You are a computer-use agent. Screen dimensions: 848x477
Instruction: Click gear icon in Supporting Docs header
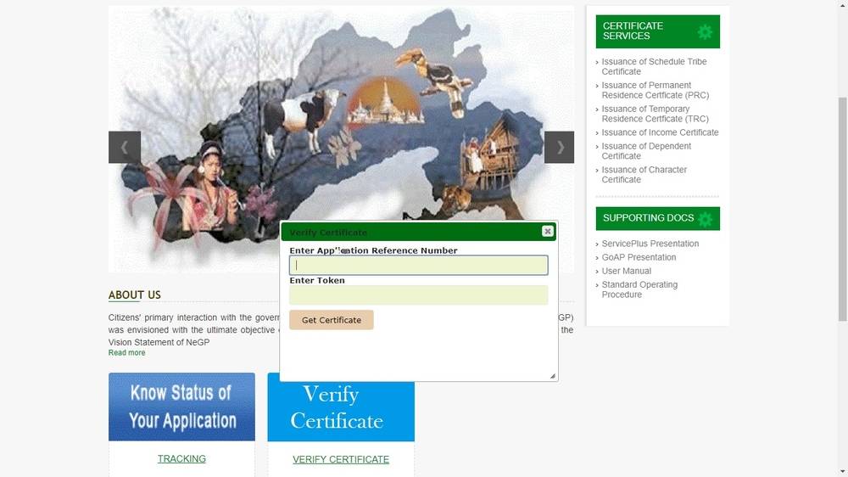[705, 219]
